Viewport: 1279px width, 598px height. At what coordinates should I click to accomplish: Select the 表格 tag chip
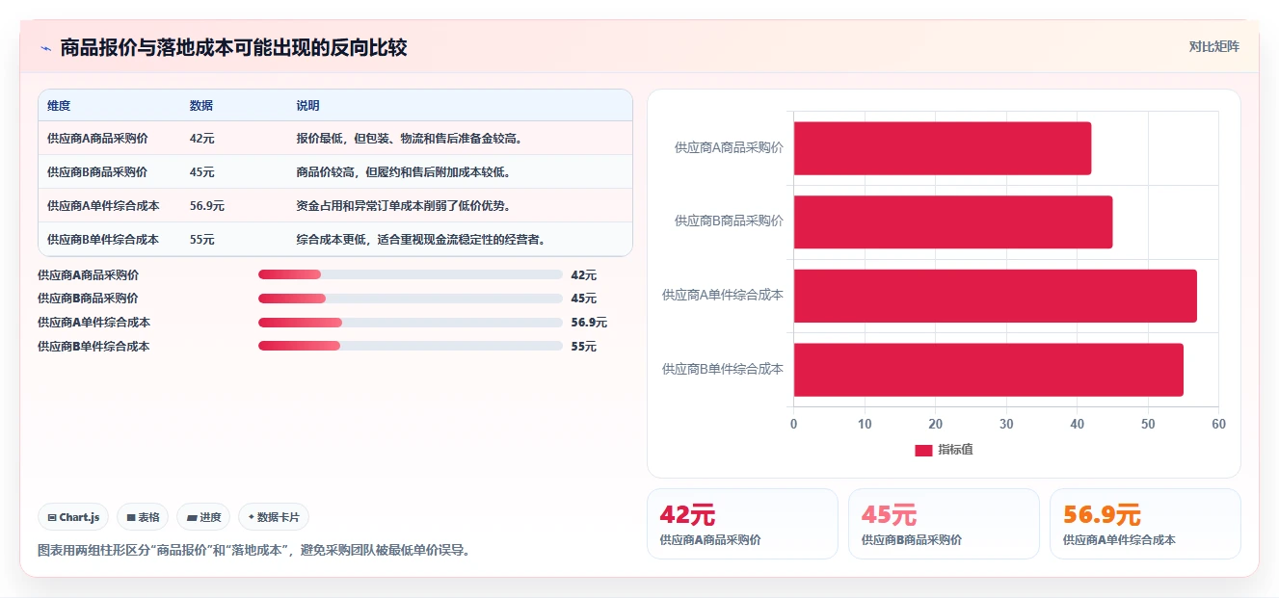[143, 517]
